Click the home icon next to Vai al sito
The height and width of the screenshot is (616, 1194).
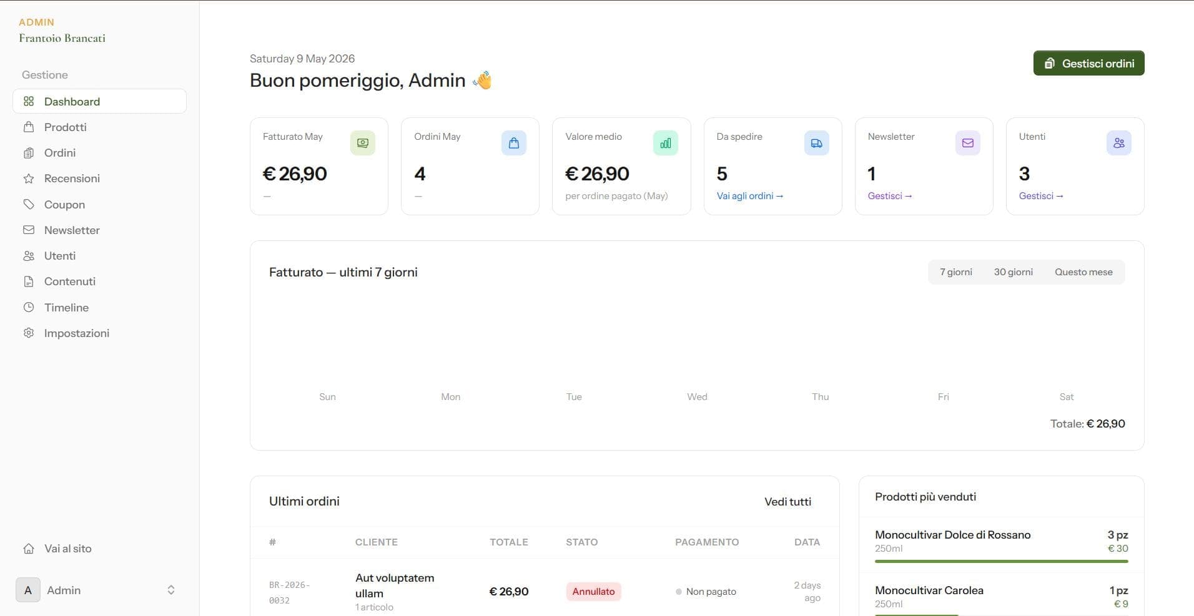point(29,549)
